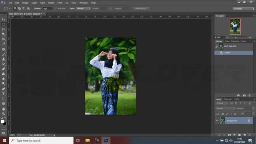Viewport: 256px width, 144px height.
Task: Open the Image menu
Action: (x=25, y=3)
